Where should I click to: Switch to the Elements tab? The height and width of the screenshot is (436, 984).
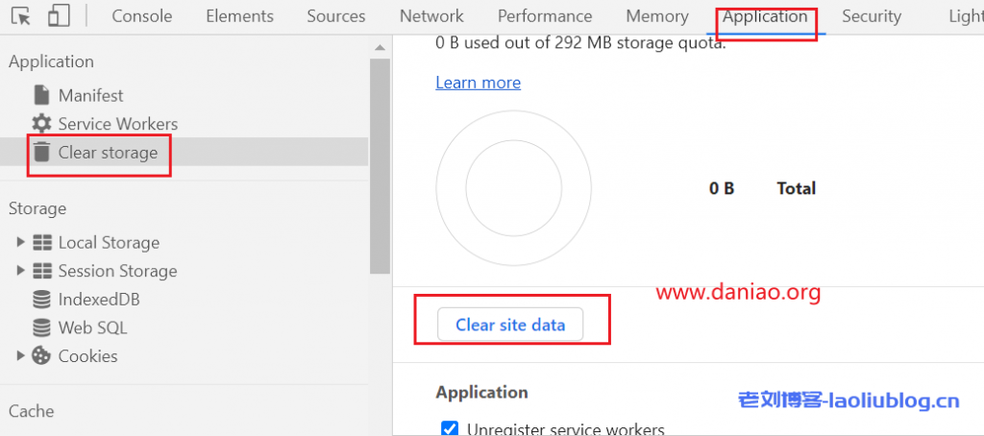(239, 16)
